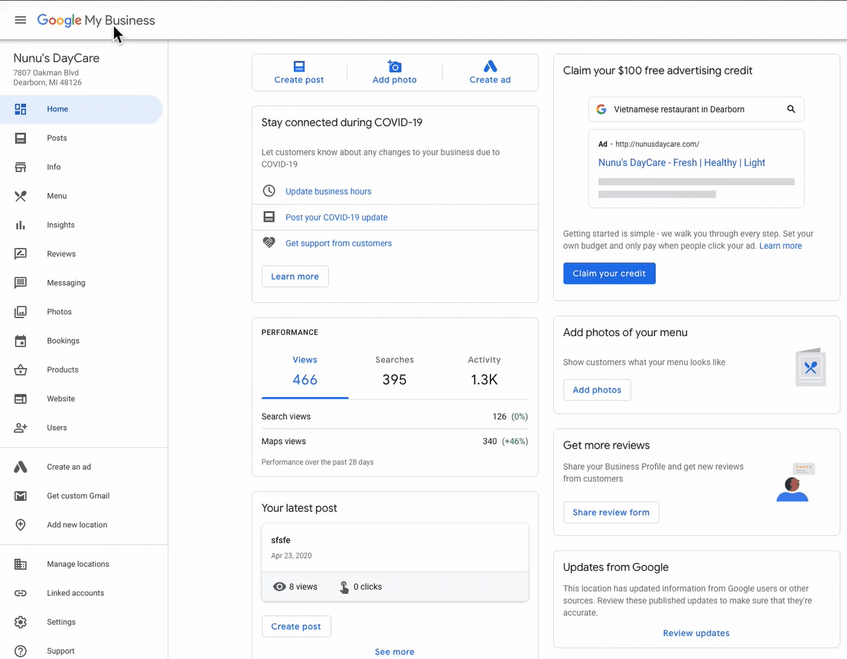Click See more under latest post
Viewport: 847px width, 659px height.
(x=394, y=652)
